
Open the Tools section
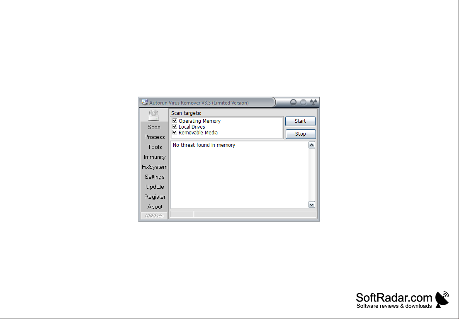pos(155,147)
